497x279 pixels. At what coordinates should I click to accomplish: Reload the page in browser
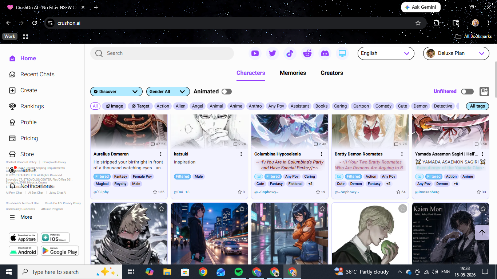[35, 23]
